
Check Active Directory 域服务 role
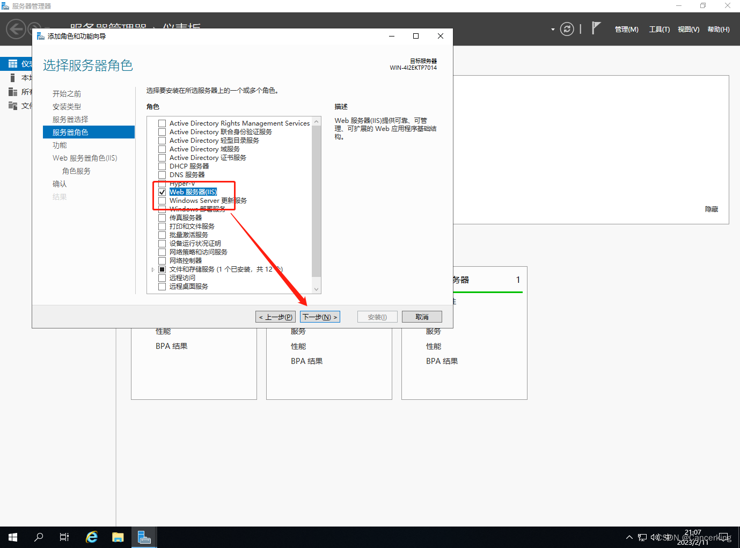point(162,149)
